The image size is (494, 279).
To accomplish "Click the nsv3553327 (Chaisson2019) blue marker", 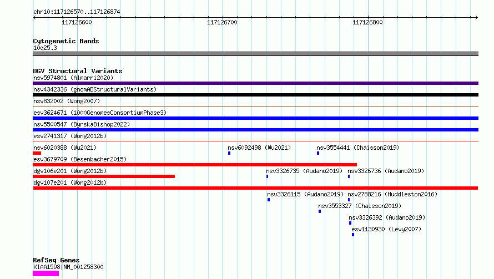I will [x=320, y=211].
